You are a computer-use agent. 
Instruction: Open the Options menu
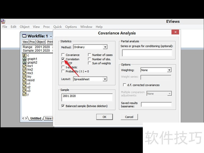point(71,27)
